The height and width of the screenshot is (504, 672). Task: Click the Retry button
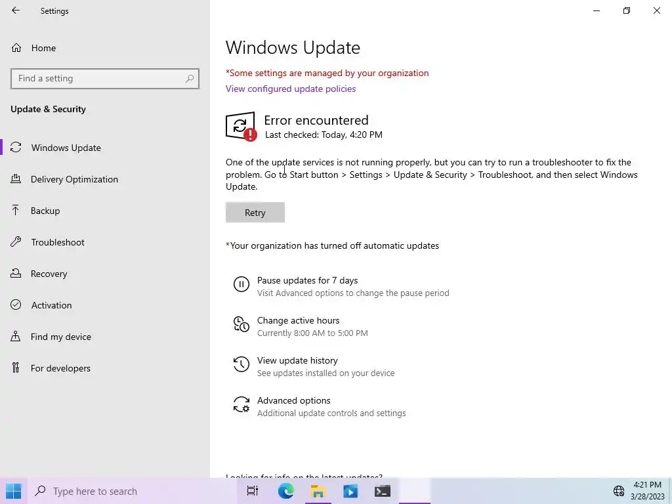(x=255, y=212)
